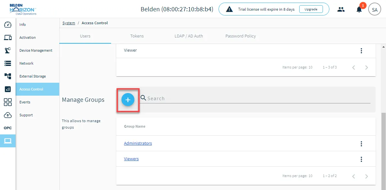
Task: Open the System laptop icon in left rail
Action: coord(8,141)
